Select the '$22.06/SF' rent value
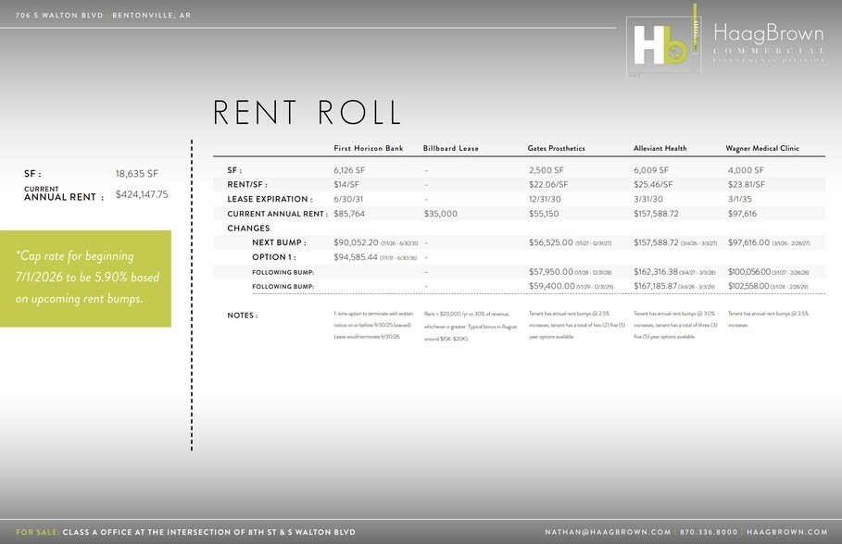This screenshot has width=842, height=544. (548, 184)
